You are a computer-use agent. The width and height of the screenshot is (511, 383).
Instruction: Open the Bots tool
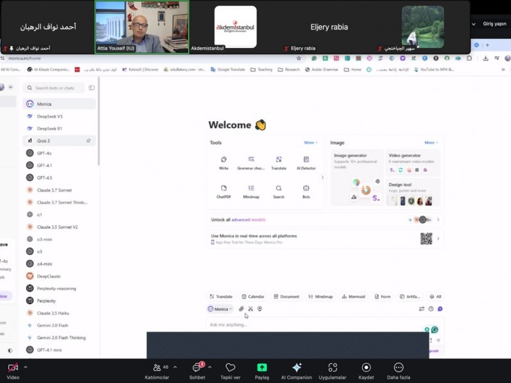click(x=306, y=191)
